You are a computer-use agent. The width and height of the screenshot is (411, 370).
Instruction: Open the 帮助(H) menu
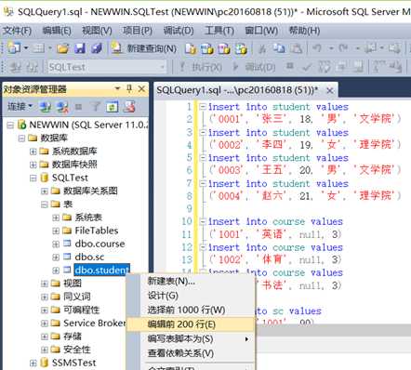point(304,31)
